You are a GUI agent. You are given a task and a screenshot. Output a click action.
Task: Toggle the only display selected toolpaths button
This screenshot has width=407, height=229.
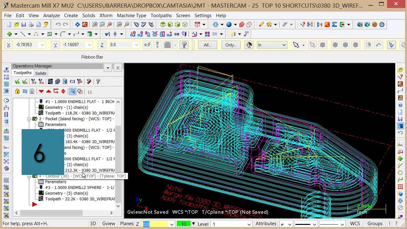[x=73, y=92]
